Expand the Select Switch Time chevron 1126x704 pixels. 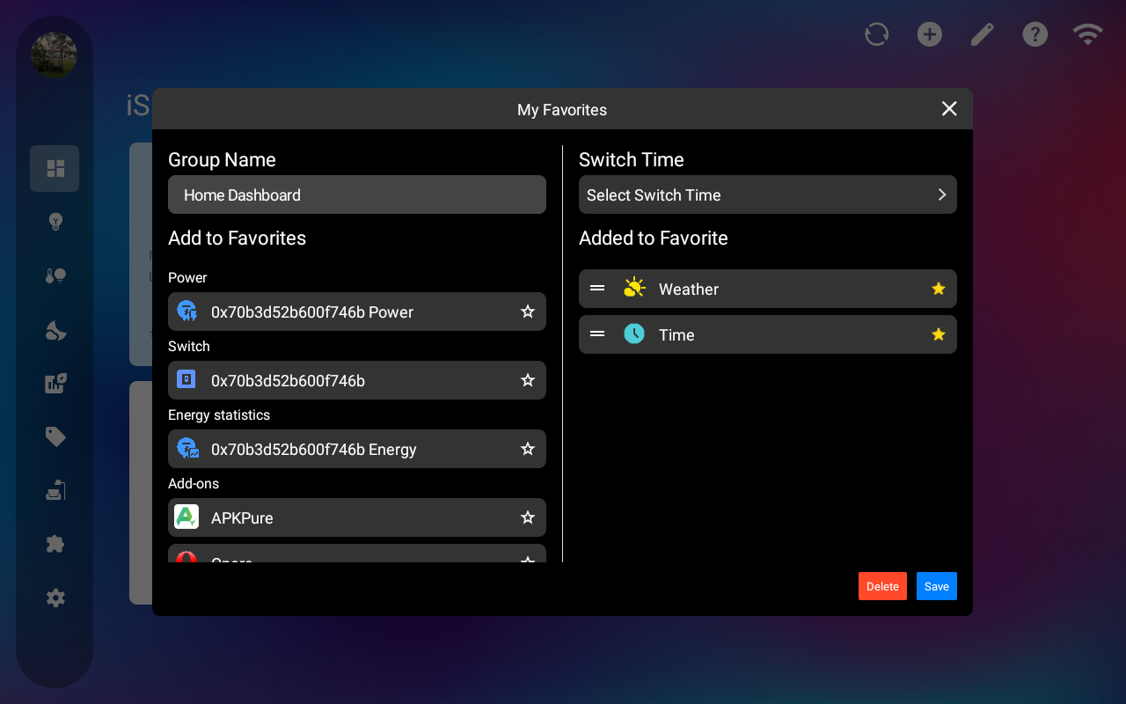click(941, 194)
